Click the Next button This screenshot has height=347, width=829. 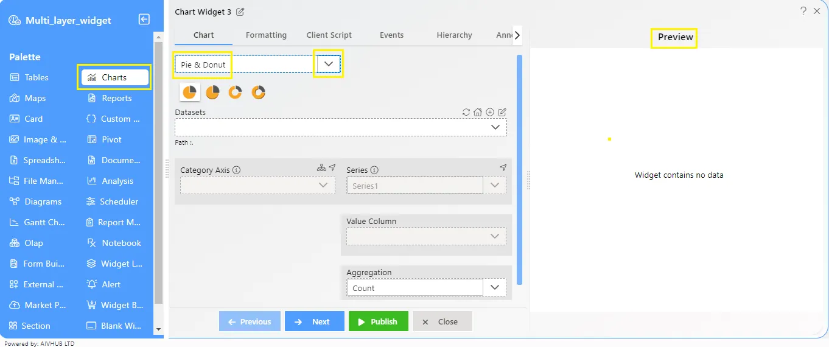point(314,321)
